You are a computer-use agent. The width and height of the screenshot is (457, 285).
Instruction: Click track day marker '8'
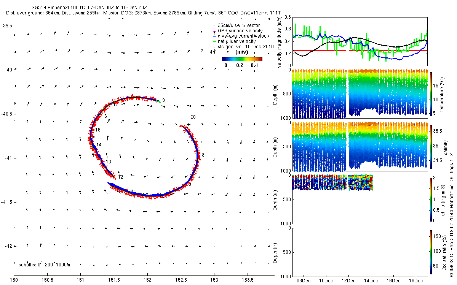[203, 155]
